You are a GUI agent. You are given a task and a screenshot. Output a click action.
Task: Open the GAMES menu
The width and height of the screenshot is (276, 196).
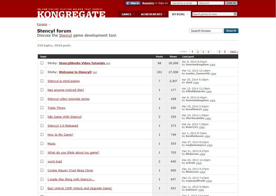128,14
